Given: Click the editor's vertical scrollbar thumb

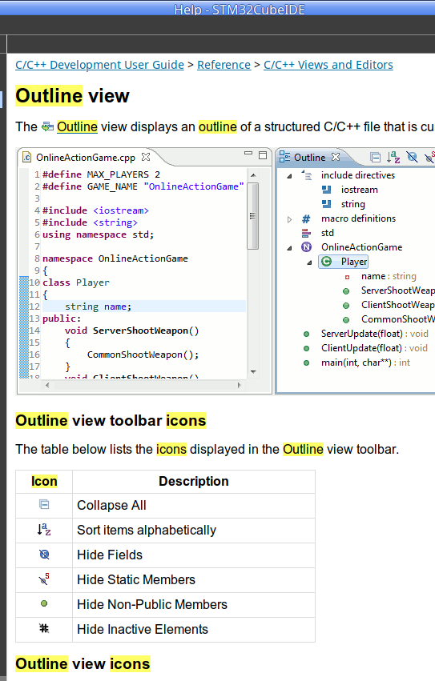Looking at the screenshot, I should pos(252,216).
